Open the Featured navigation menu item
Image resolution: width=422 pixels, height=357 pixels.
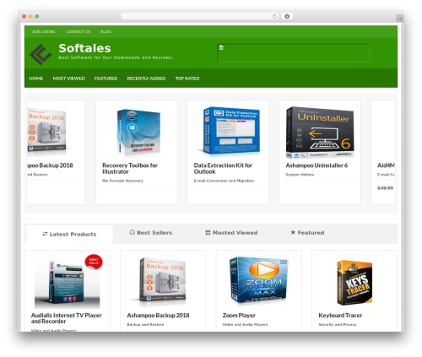(x=105, y=78)
